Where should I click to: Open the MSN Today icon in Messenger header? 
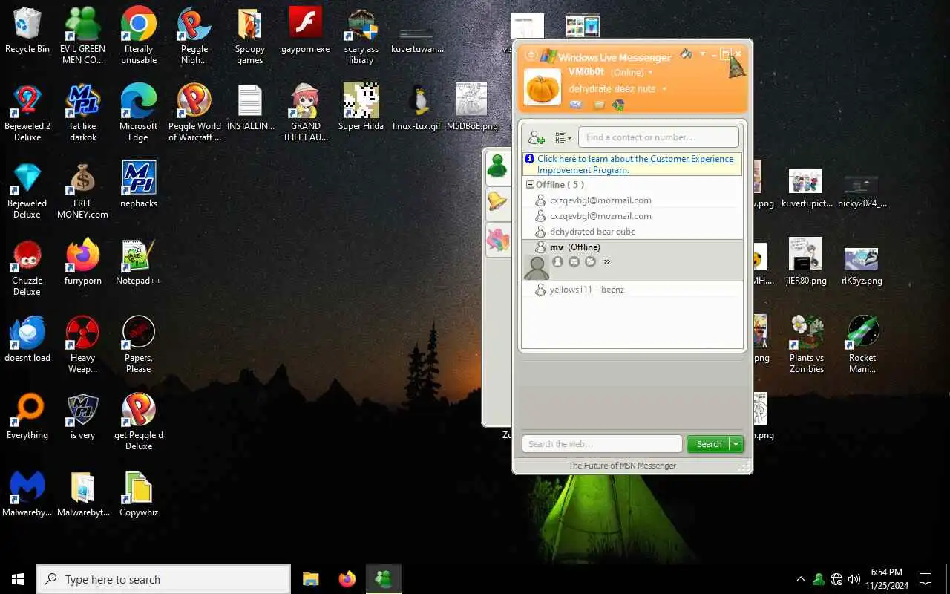(x=618, y=105)
